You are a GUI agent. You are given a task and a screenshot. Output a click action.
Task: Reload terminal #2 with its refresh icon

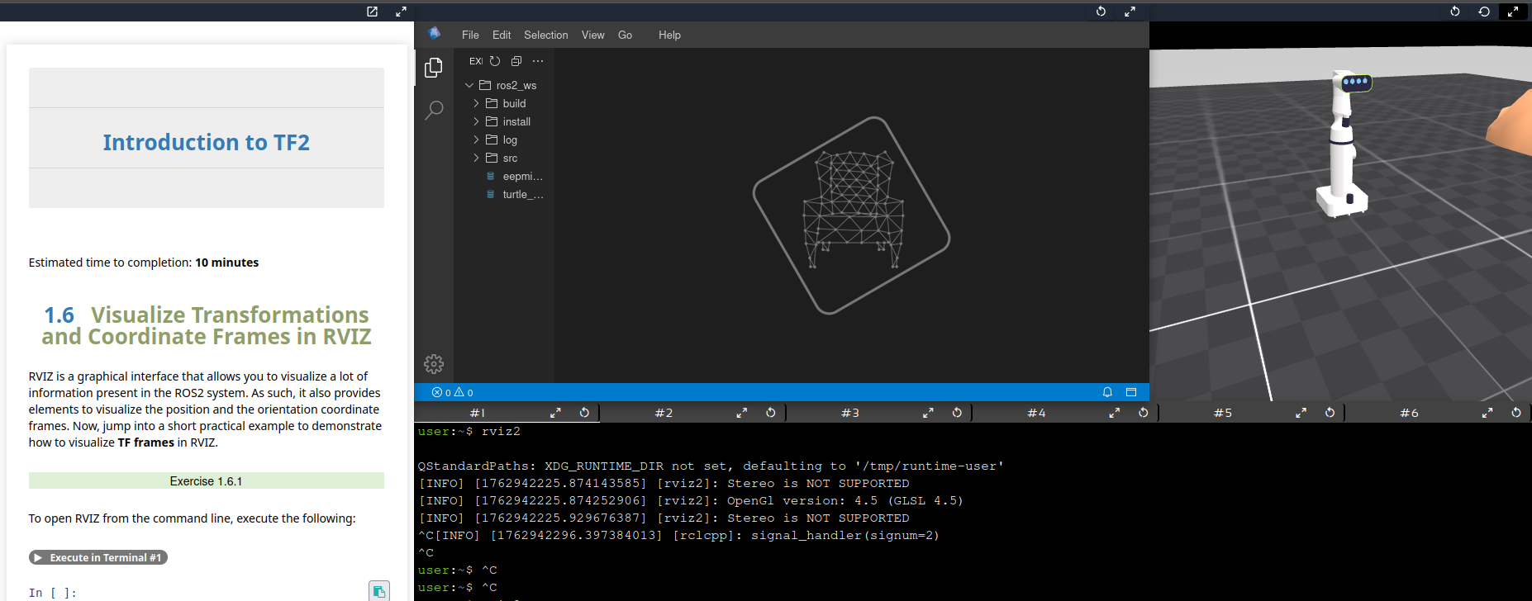[x=770, y=413]
